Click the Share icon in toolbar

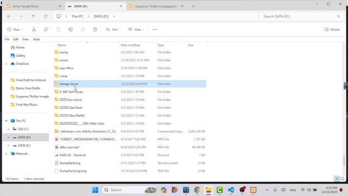(x=83, y=29)
